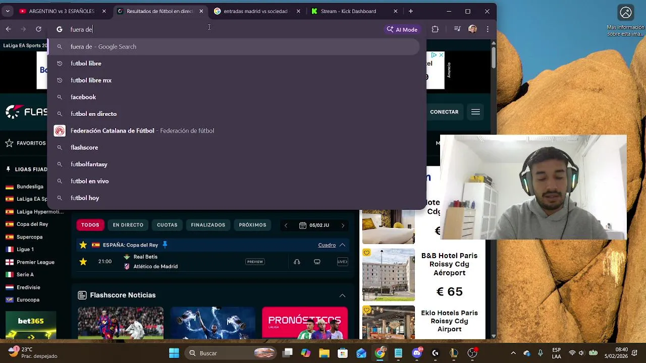This screenshot has width=646, height=363.
Task: Collapse the Flashscore Noticias section
Action: click(342, 295)
